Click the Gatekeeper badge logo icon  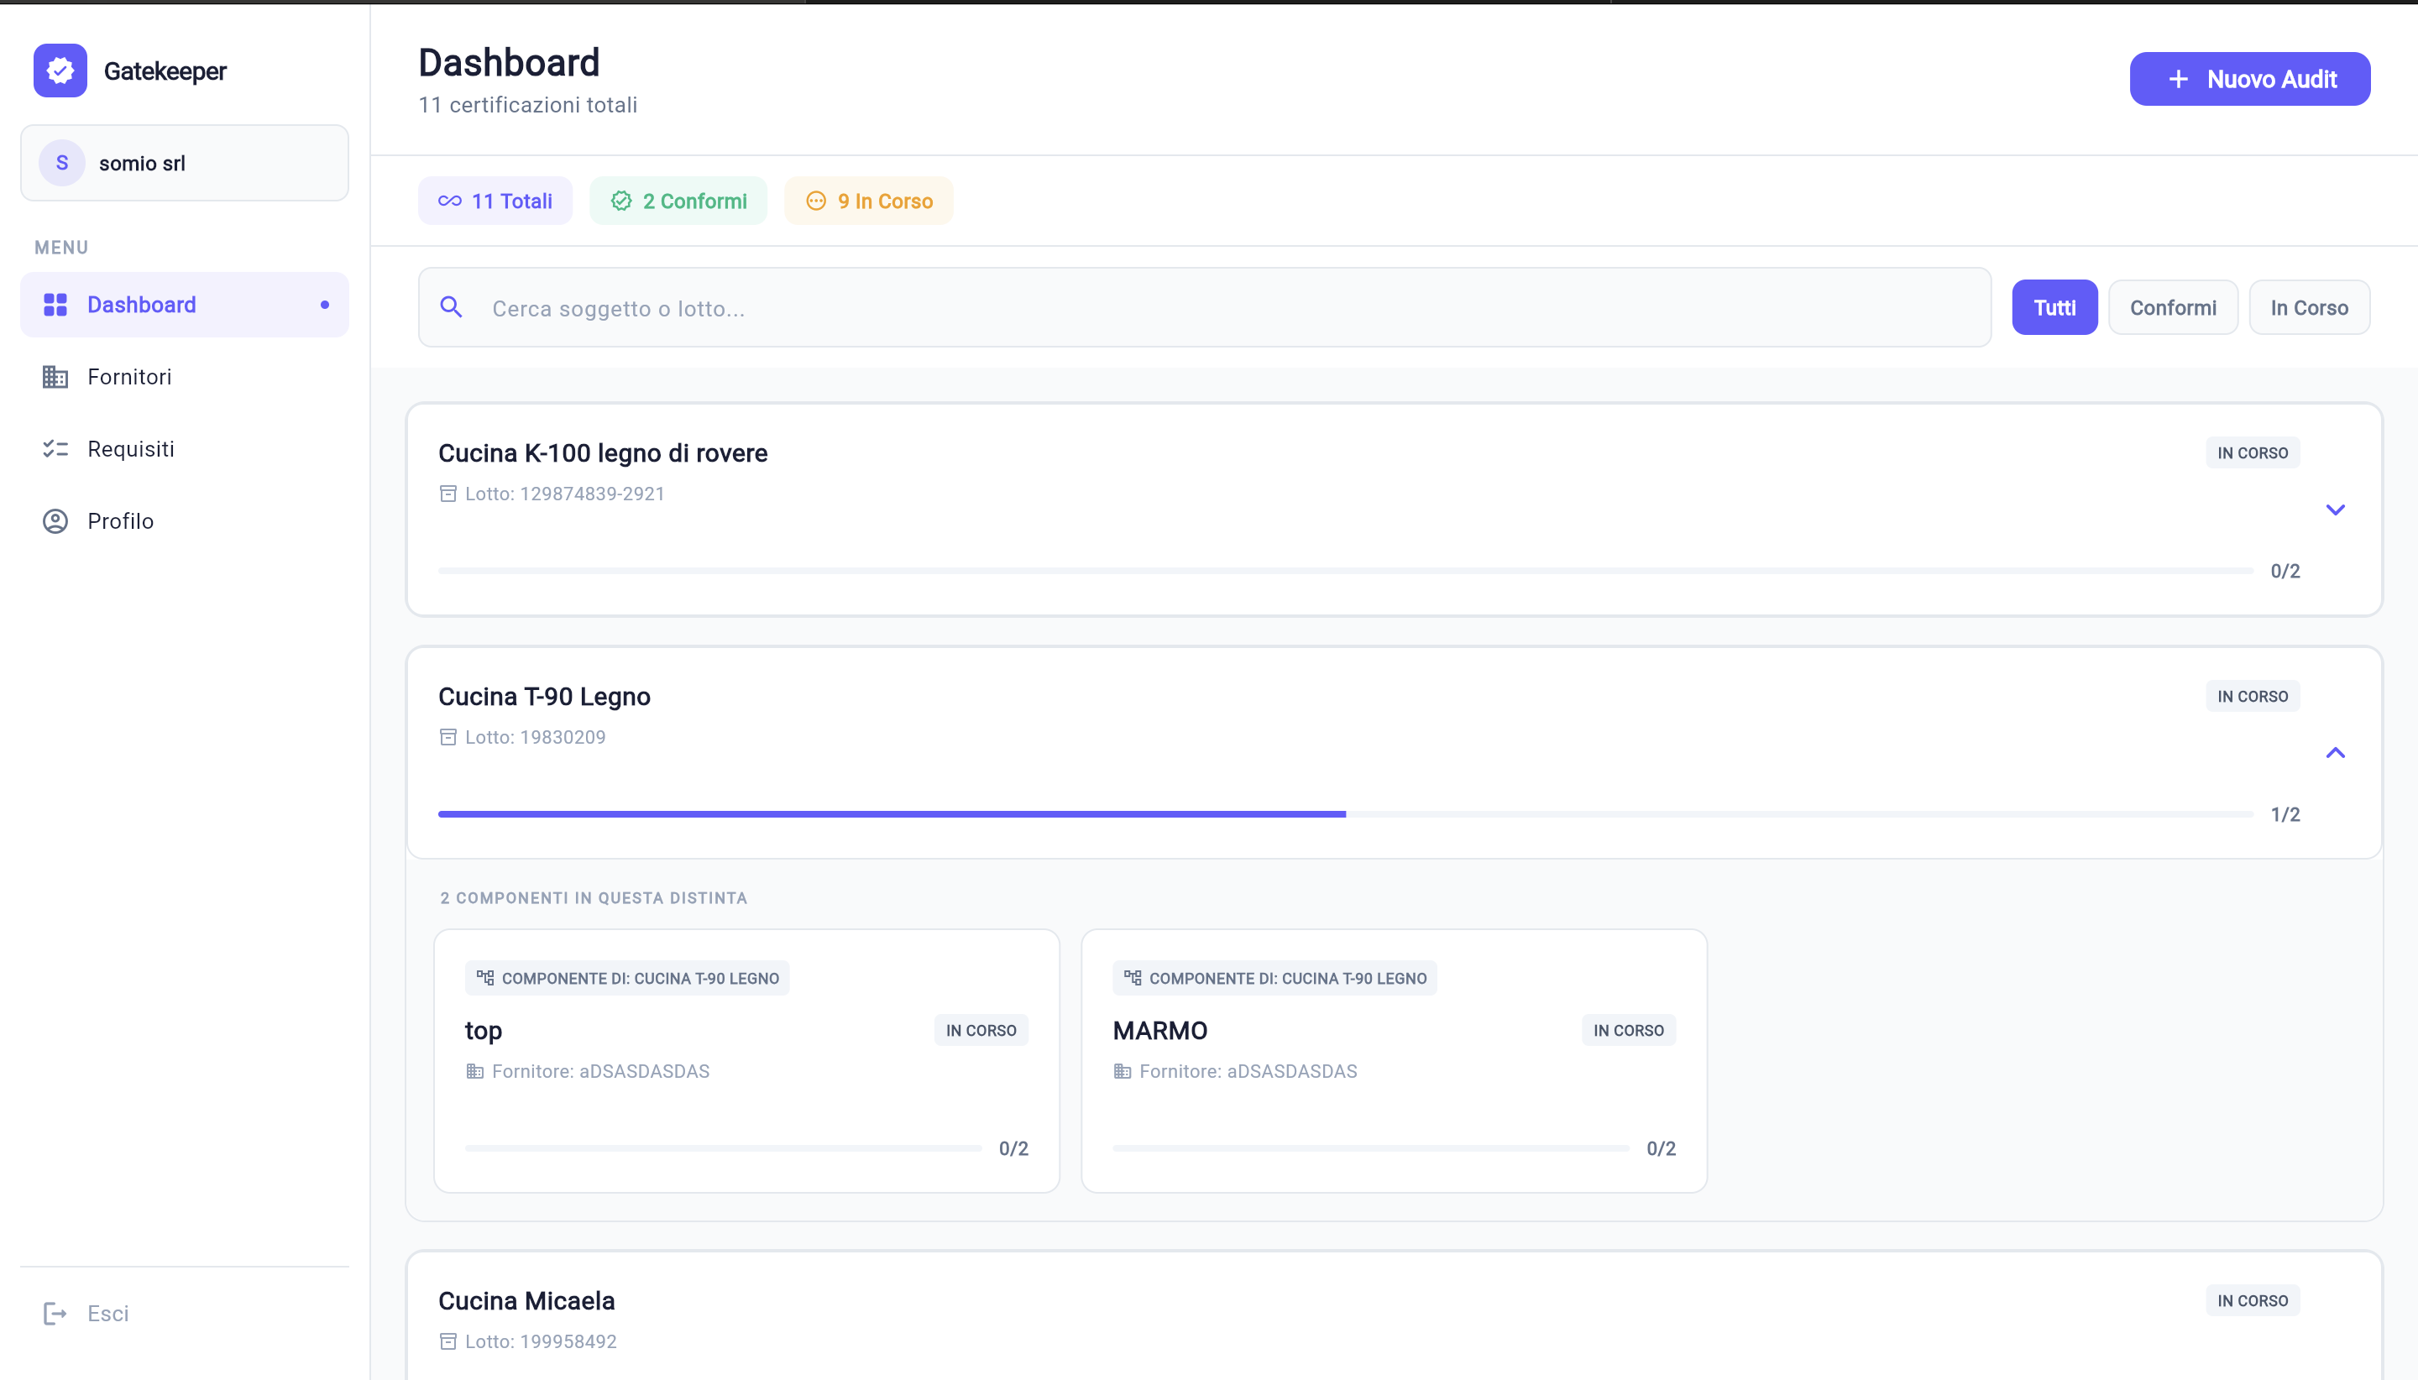(60, 71)
